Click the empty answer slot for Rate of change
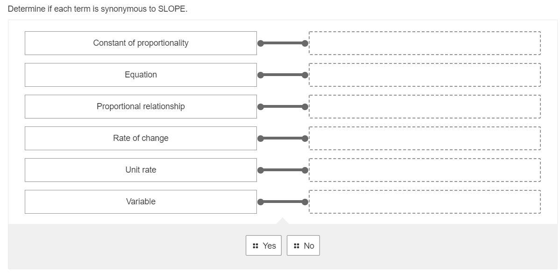The height and width of the screenshot is (279, 560). [x=425, y=138]
